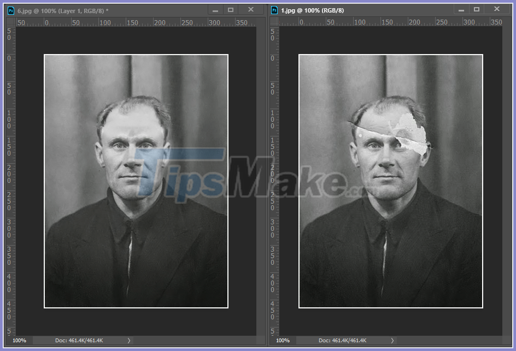Click the restored portrait photo in 6.jpg canvas
The width and height of the screenshot is (516, 351).
136,180
